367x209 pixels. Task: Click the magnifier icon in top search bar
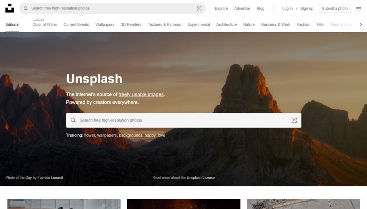[x=26, y=9]
